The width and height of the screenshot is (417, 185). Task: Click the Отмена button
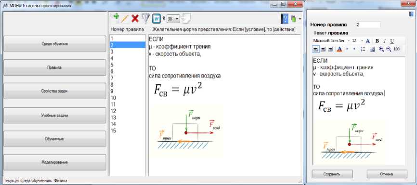click(x=387, y=174)
